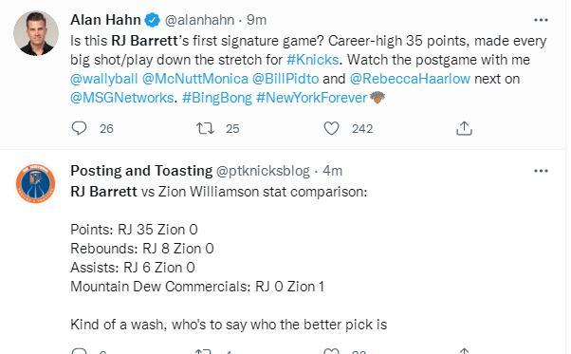Reply to Alan Hahn's tweet
Screen dimensions: 571x354
pyautogui.click(x=79, y=128)
